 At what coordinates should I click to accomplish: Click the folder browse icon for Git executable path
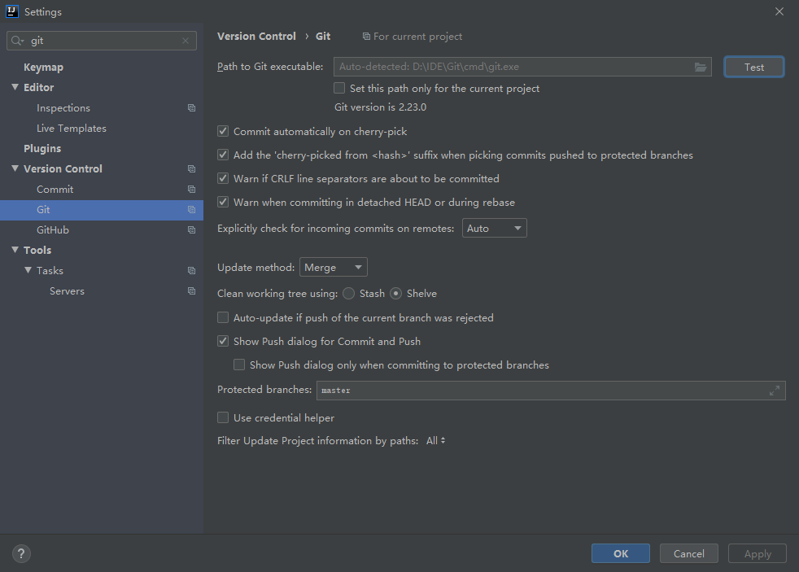pos(701,67)
